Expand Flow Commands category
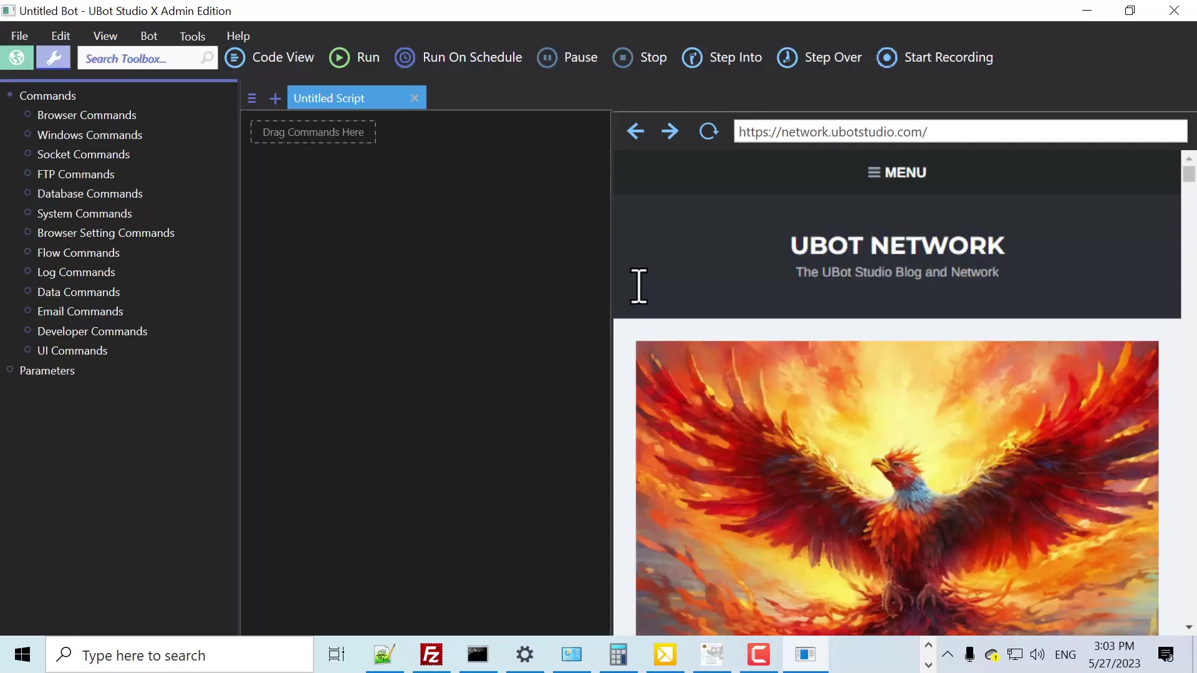The height and width of the screenshot is (673, 1197). (x=27, y=252)
